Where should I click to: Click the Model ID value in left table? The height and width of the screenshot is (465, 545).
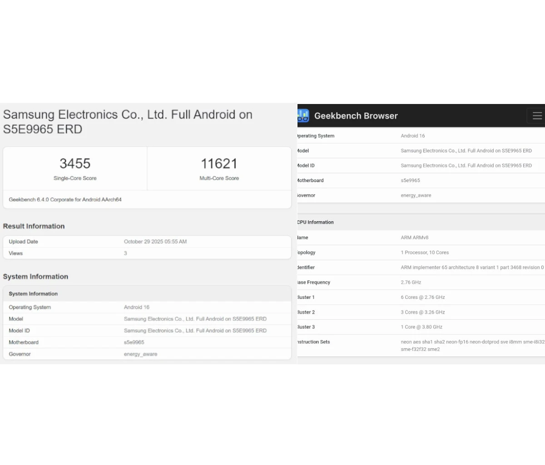pyautogui.click(x=195, y=331)
